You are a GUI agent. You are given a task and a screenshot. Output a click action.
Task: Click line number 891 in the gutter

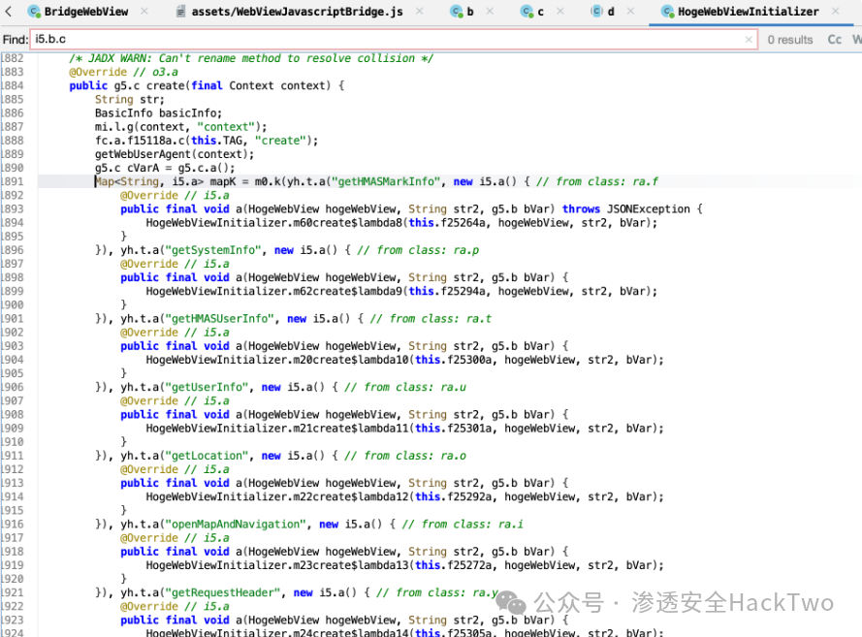point(14,181)
